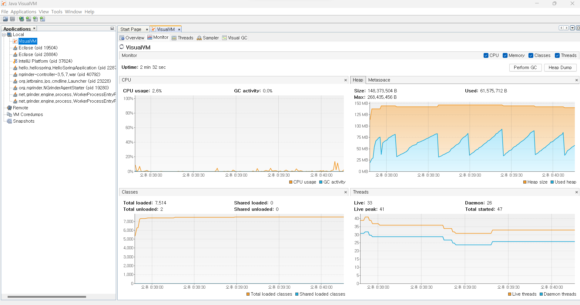Close the CPU chart panel
Screen dimensions: 580x305
tap(345, 80)
